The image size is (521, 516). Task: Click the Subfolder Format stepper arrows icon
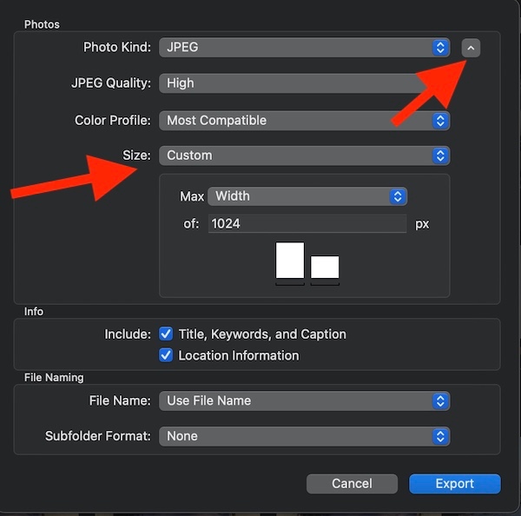(x=441, y=436)
